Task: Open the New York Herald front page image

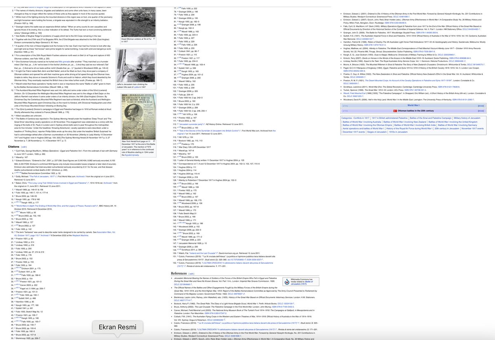Action: [139, 117]
